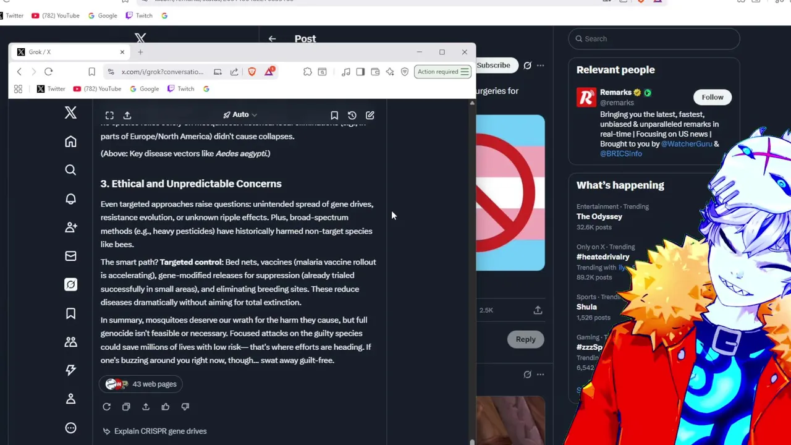Start a new Grok chat
The width and height of the screenshot is (791, 445).
[x=370, y=115]
